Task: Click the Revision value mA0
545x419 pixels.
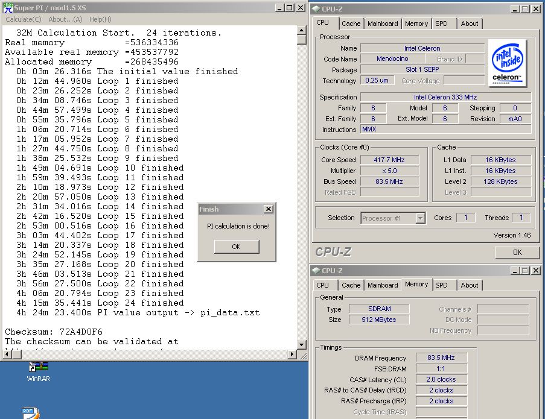Action: (x=515, y=119)
